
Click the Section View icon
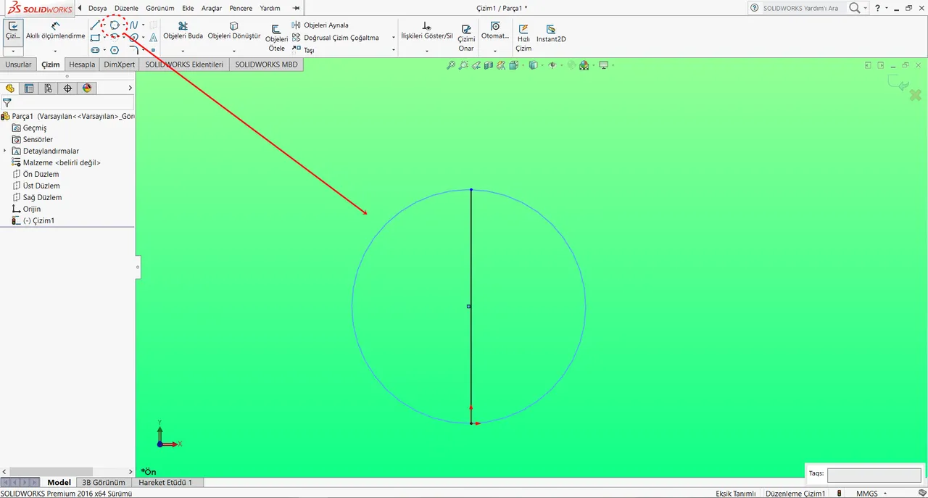489,65
